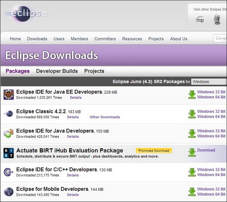The width and height of the screenshot is (227, 202).
Task: Click BIRT description 'Schedule, distribute & secure' text
Action: pos(88,157)
